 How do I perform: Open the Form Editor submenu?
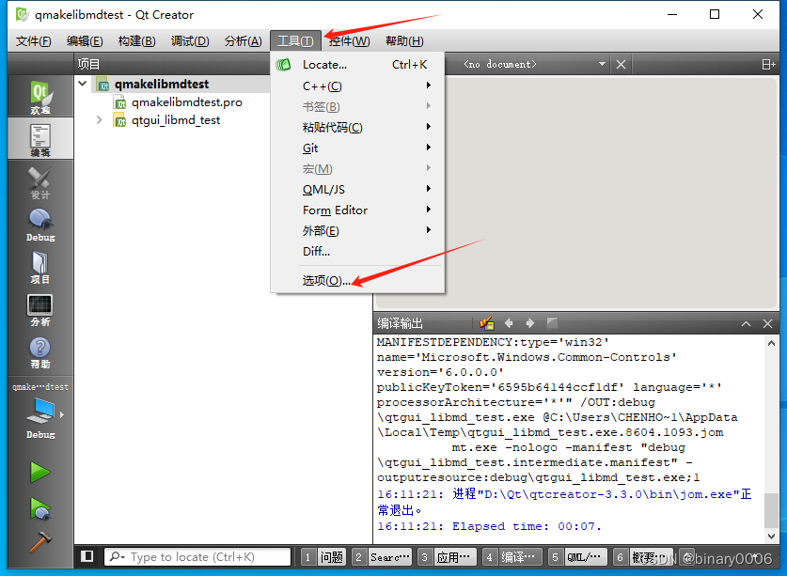tap(357, 210)
